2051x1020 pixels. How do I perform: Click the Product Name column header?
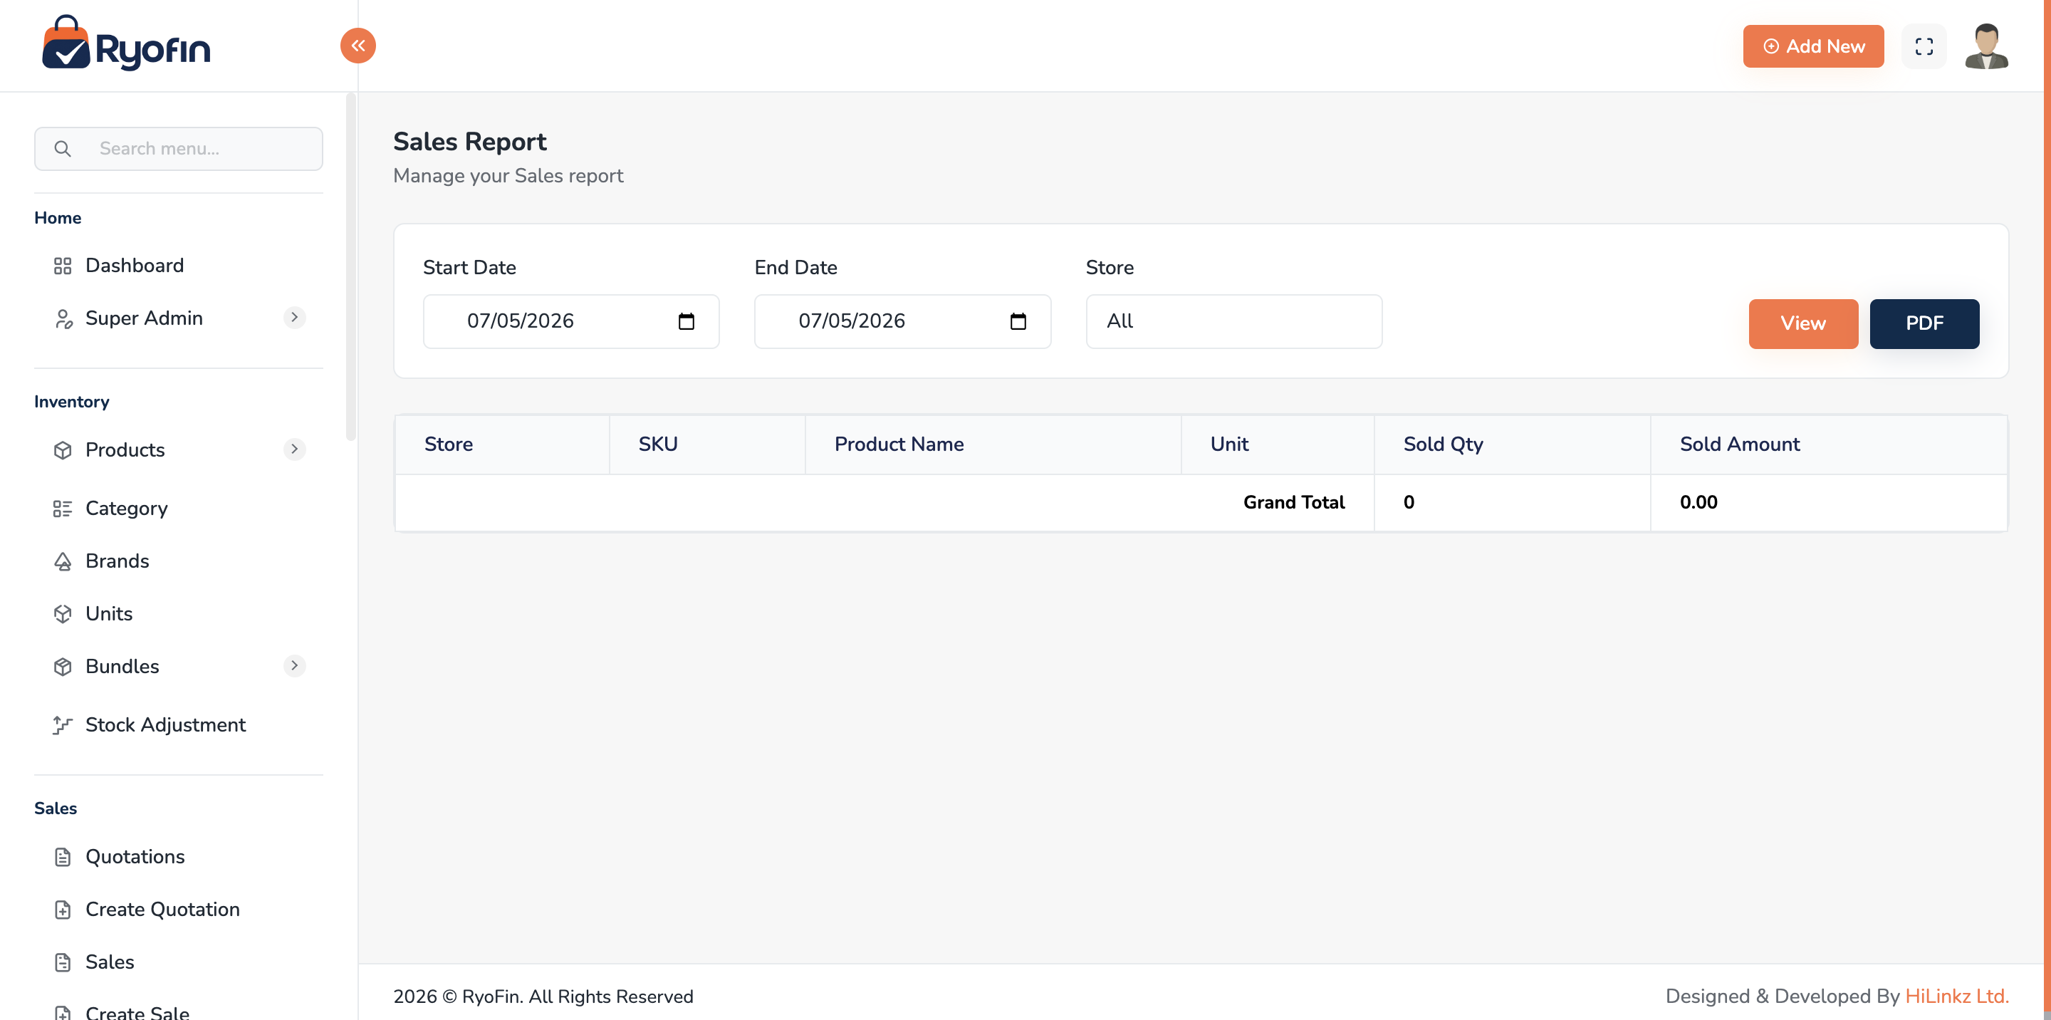[992, 444]
